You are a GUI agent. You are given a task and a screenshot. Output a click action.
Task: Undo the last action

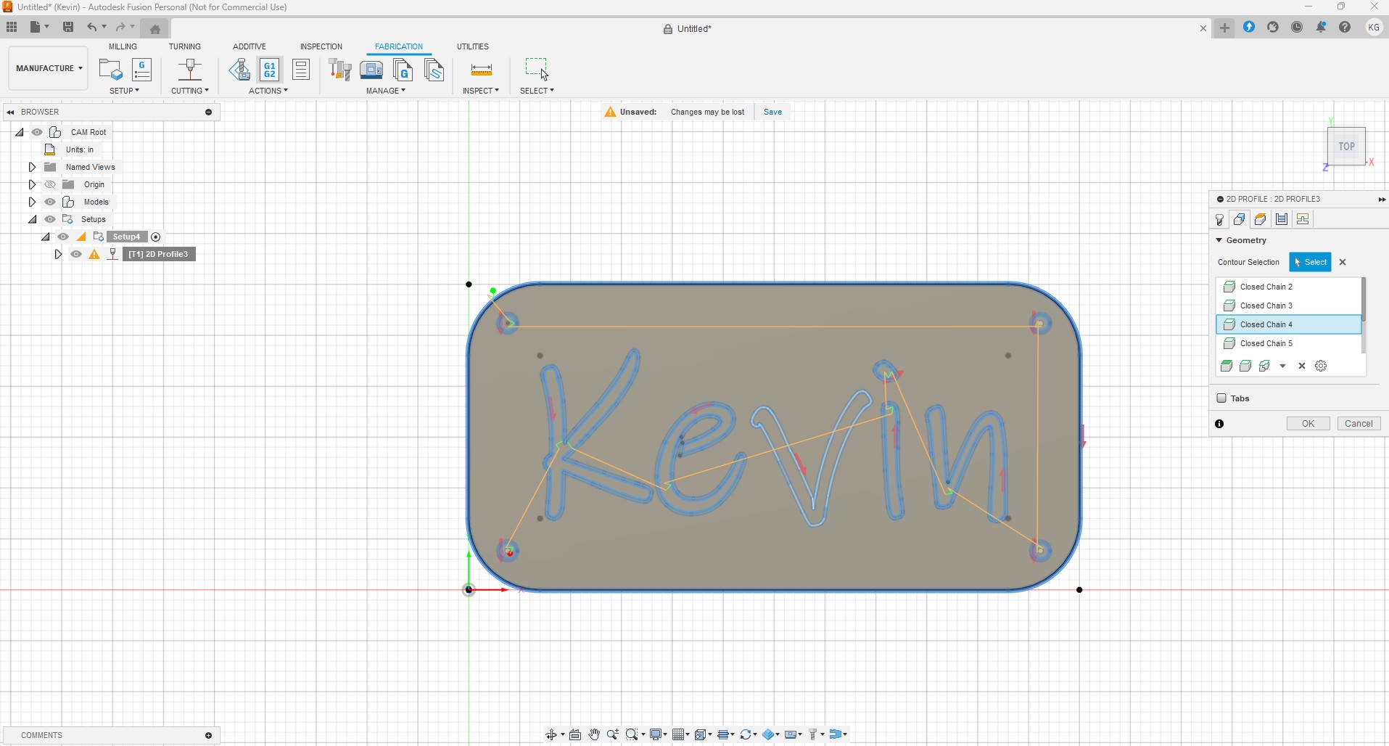pos(92,28)
